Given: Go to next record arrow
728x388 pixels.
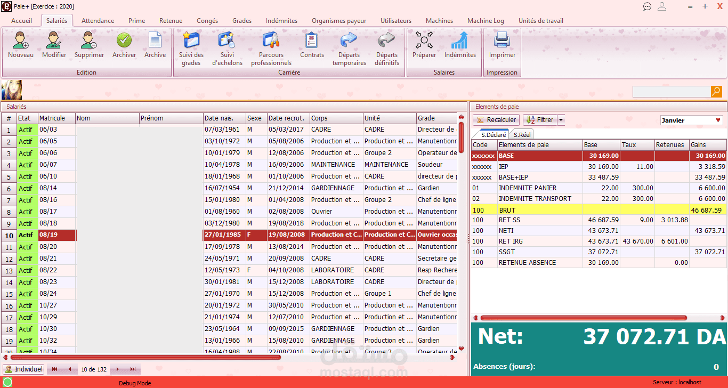Looking at the screenshot, I should pos(118,369).
